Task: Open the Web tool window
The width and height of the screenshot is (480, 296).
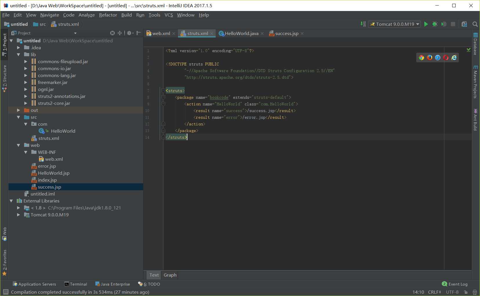Action: pyautogui.click(x=4, y=234)
